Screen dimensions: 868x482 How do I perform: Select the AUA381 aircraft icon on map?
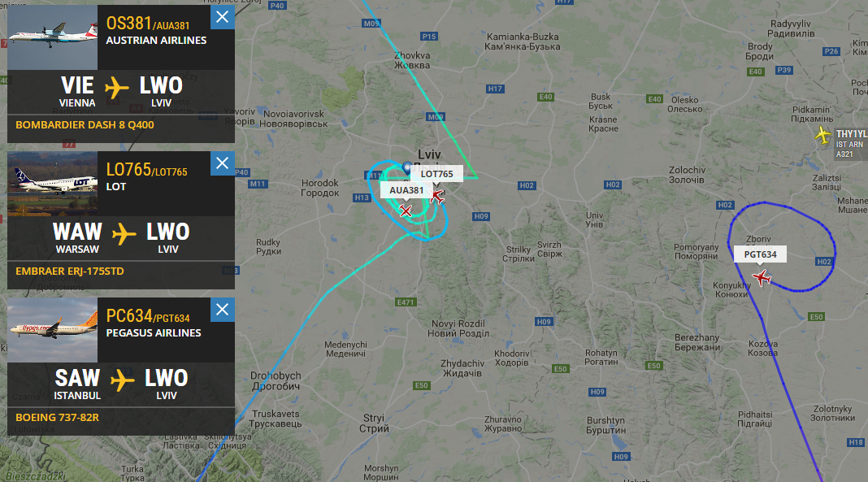point(406,211)
